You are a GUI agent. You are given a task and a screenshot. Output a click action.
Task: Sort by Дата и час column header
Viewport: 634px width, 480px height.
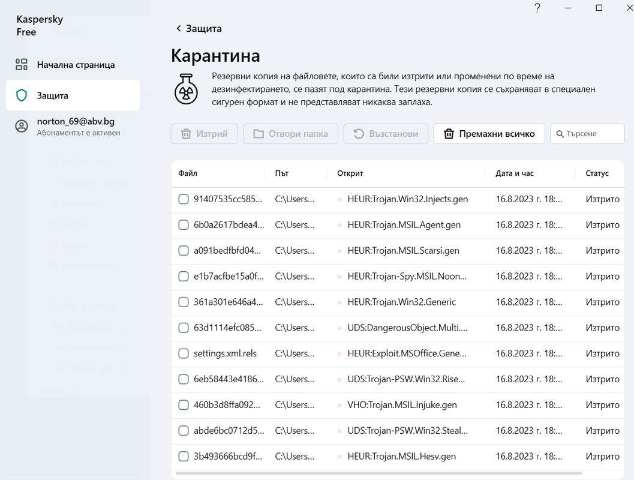[515, 173]
